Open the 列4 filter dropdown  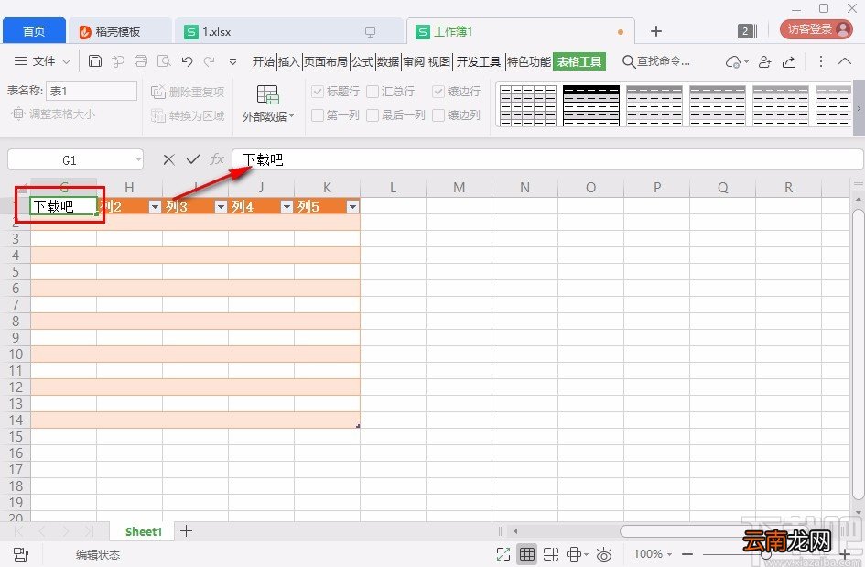[287, 206]
